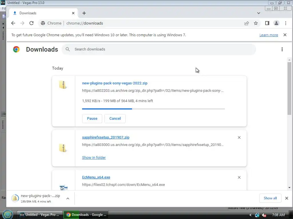Open new-plugins-pack-sony-vegas-2022.zip link
This screenshot has height=219, width=293.
(114, 83)
